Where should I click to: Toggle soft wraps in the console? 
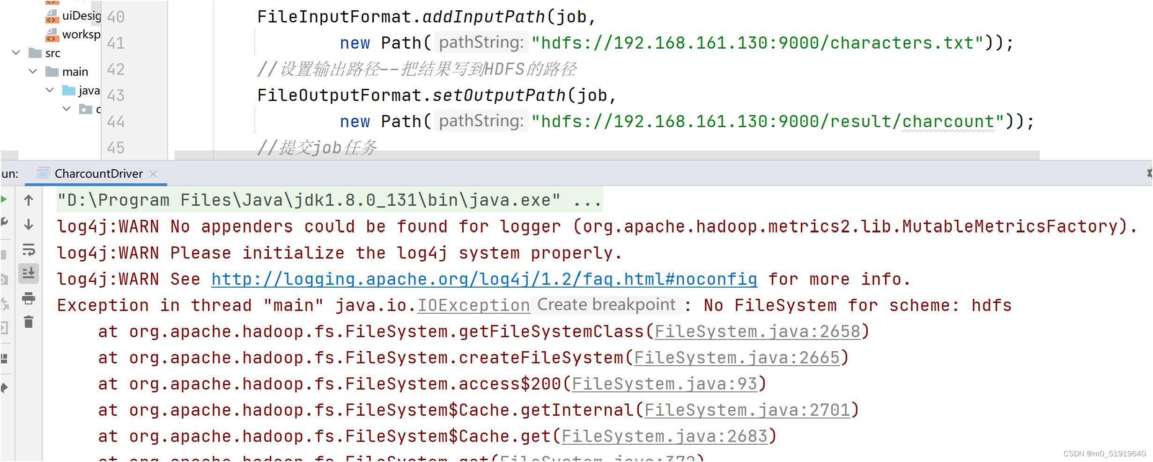(29, 249)
